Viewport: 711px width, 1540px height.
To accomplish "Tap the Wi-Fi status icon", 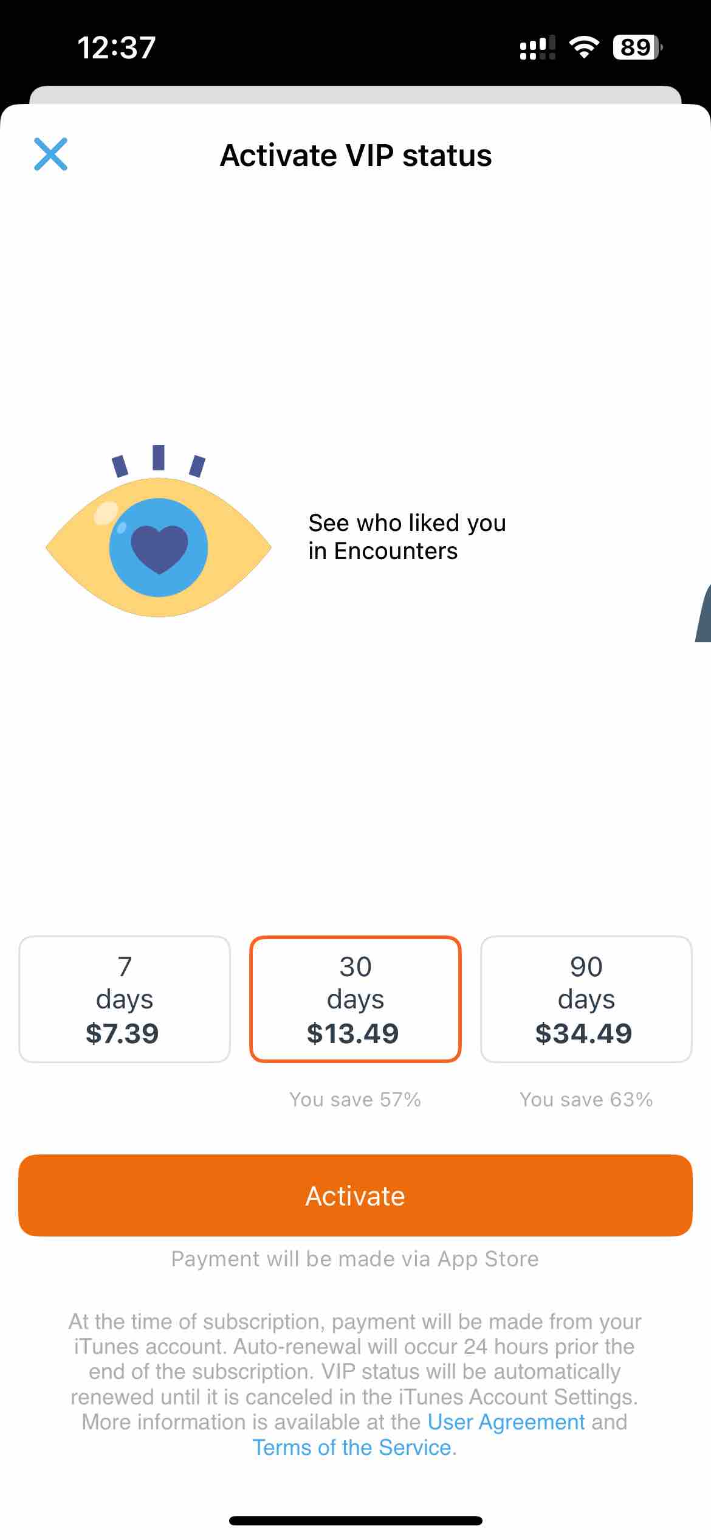I will tap(584, 47).
